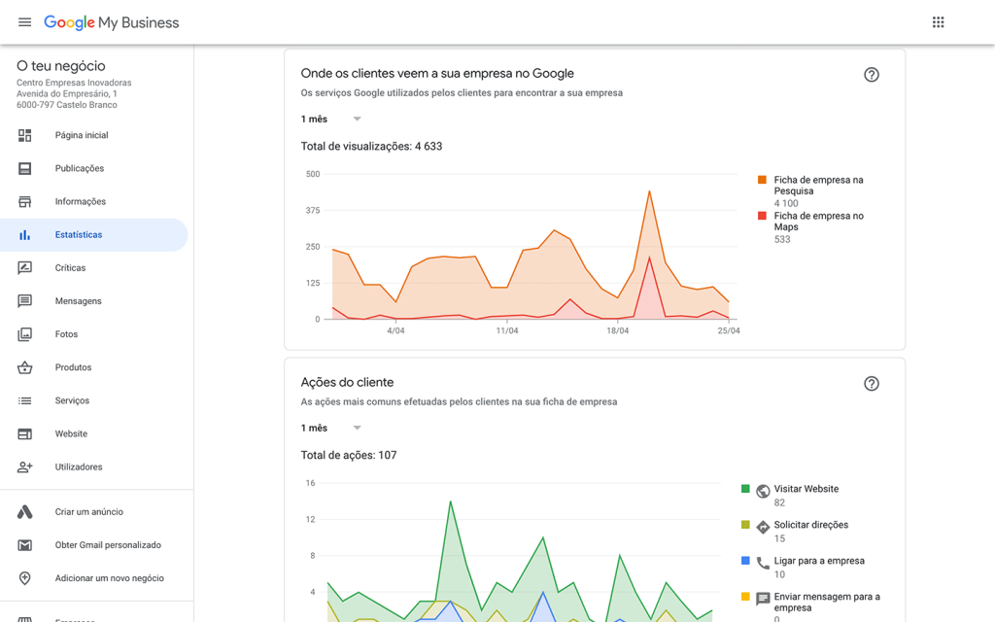Click orange Pesquisa legend swatch

point(762,180)
